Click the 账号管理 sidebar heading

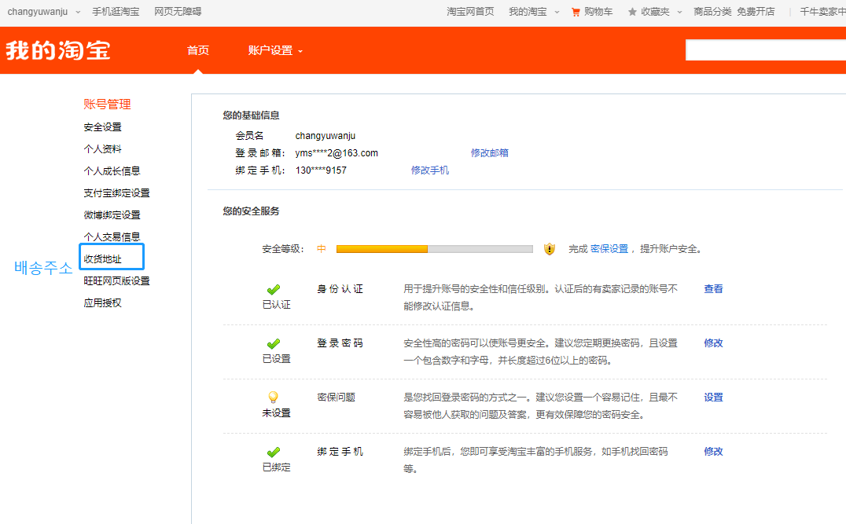click(x=108, y=104)
